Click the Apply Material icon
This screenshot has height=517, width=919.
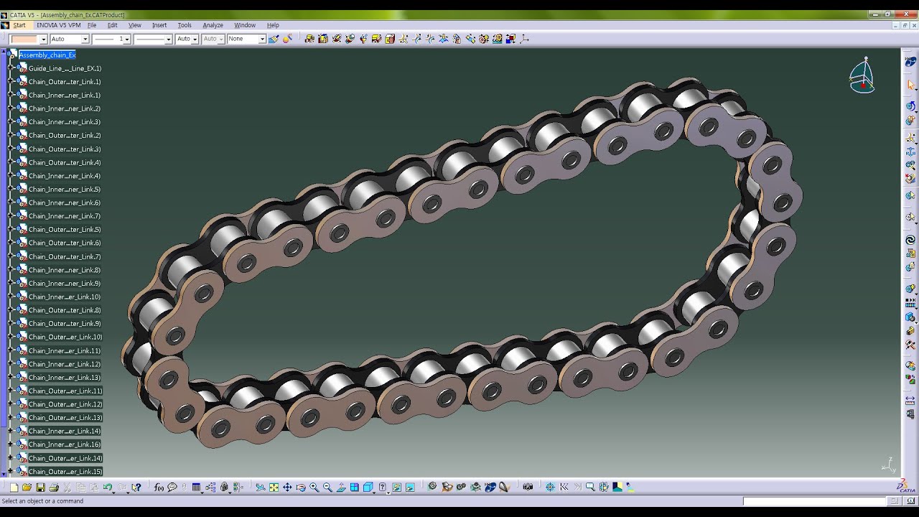617,487
